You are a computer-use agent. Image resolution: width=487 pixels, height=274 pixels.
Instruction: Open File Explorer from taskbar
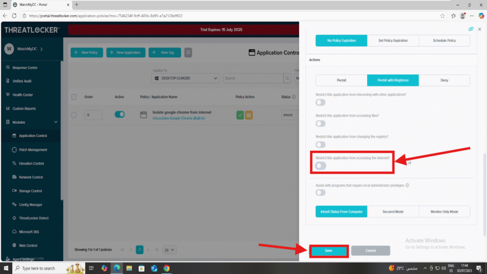pyautogui.click(x=129, y=268)
